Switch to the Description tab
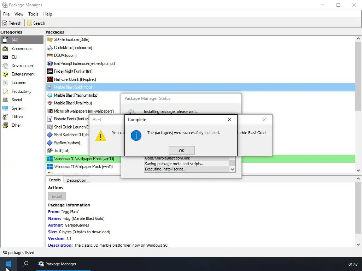 pos(76,180)
